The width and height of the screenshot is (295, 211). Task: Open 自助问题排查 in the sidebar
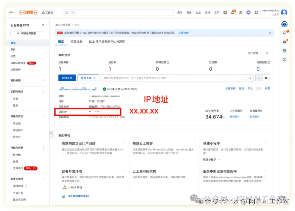tap(18, 63)
